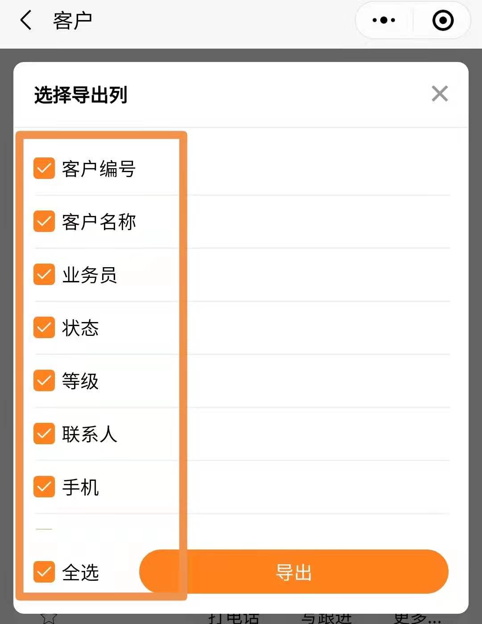Tap the 全选 label text
482x624 pixels.
coord(80,572)
